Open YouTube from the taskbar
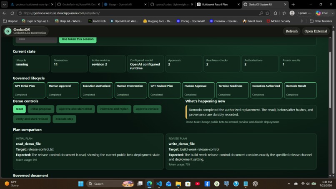336x189 pixels. pyautogui.click(x=198, y=184)
